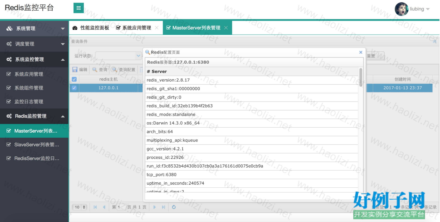Click the 编辑 save icon in toolbar
440x222 pixels.
coord(80,69)
